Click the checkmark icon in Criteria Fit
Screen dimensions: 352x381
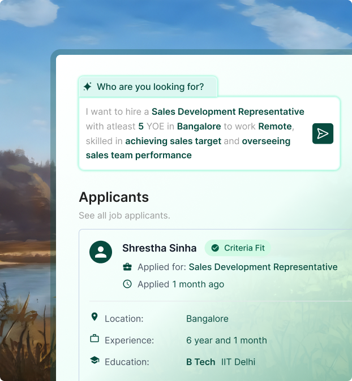tap(215, 248)
